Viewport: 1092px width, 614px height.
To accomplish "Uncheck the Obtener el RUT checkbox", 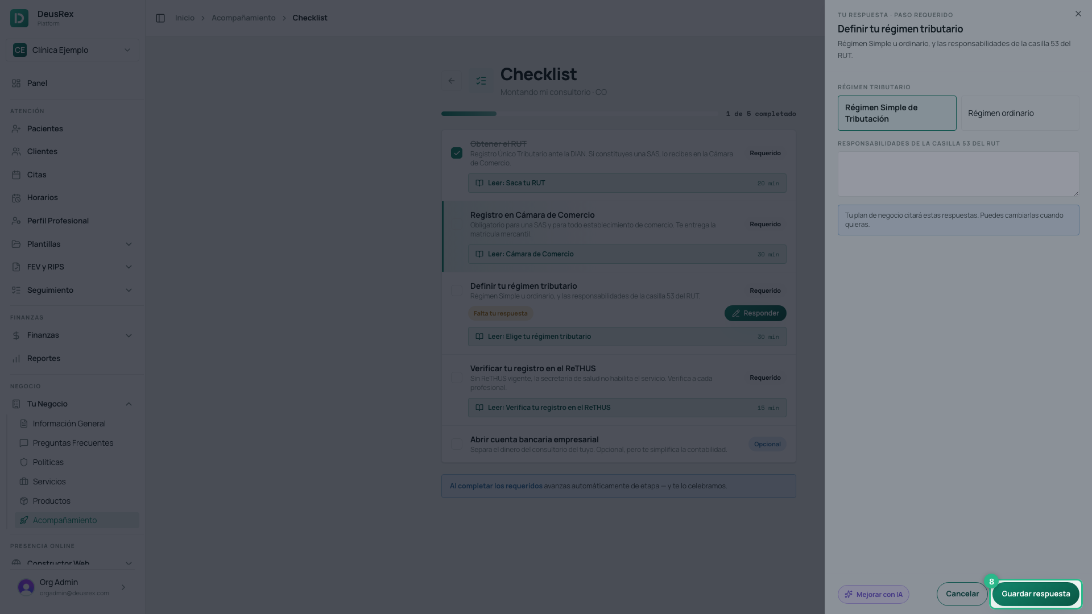I will click(457, 153).
